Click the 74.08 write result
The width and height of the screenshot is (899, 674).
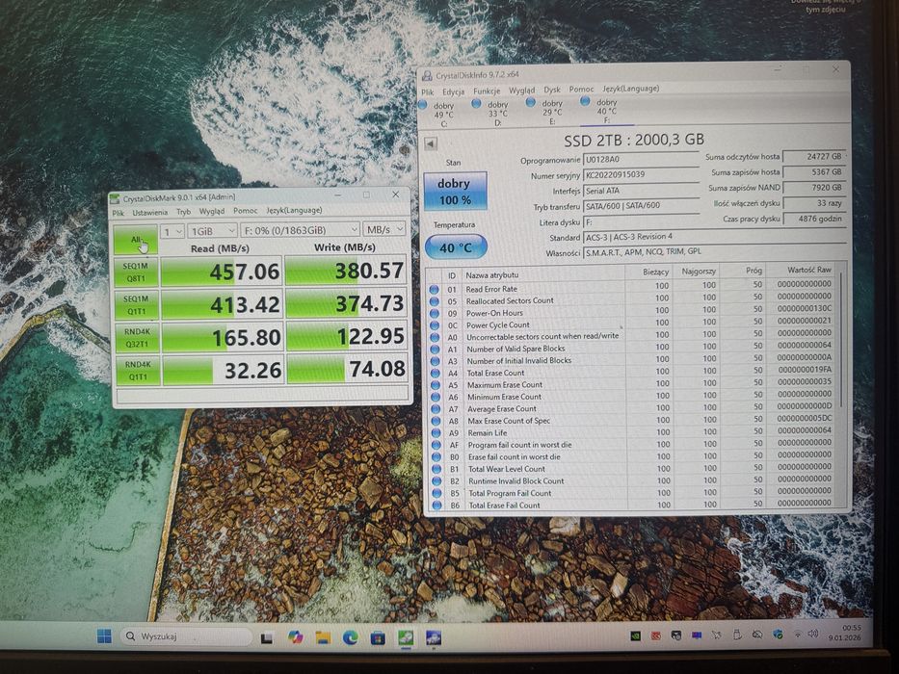[348, 369]
